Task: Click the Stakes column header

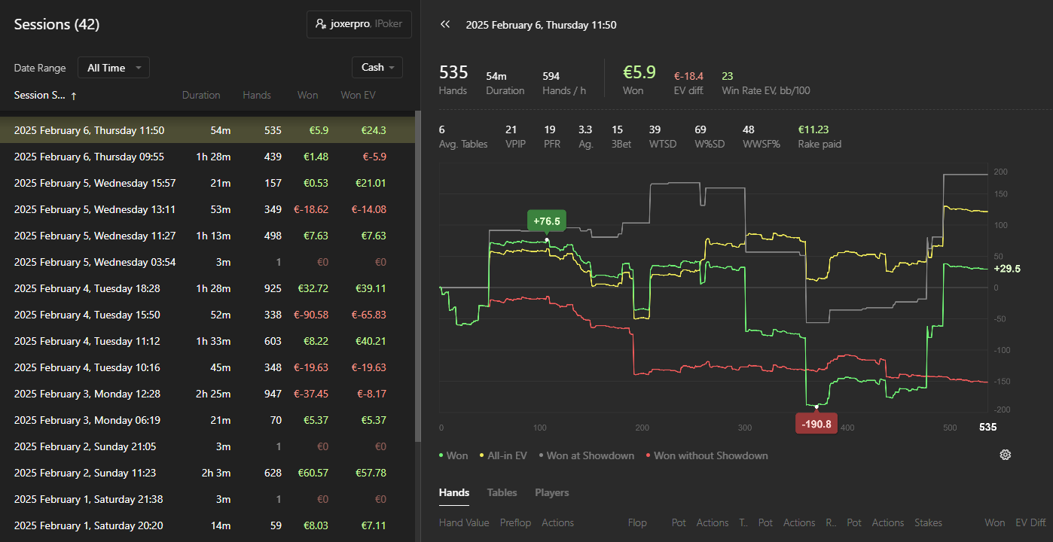Action: [x=928, y=522]
